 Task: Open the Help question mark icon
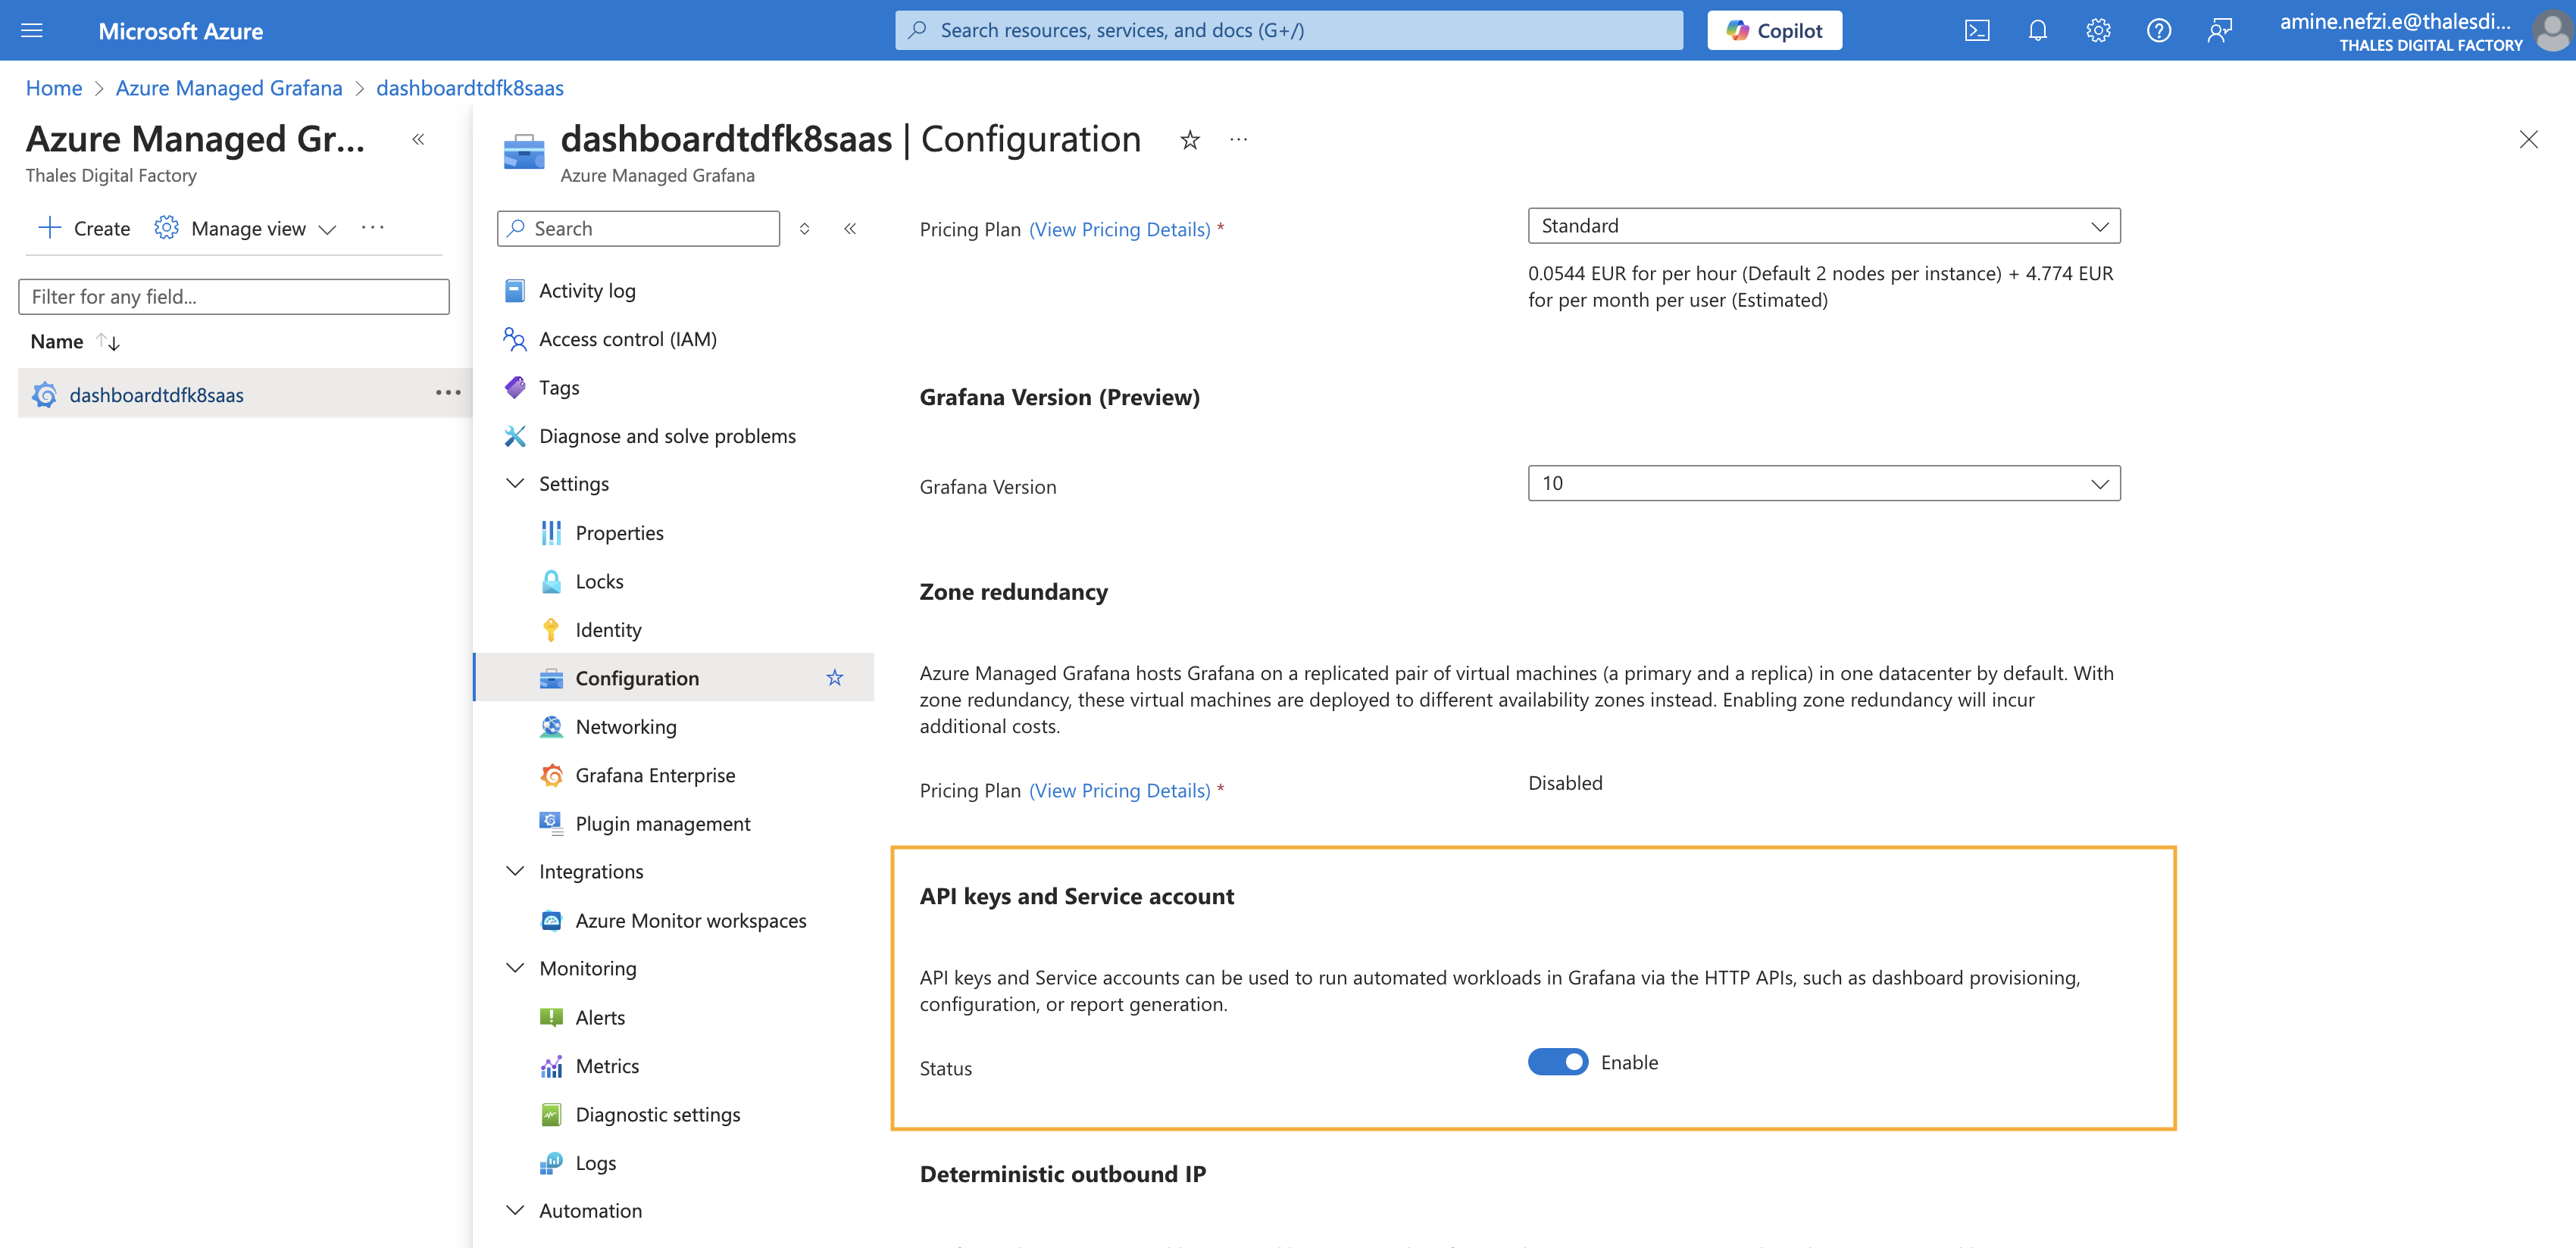pyautogui.click(x=2158, y=30)
